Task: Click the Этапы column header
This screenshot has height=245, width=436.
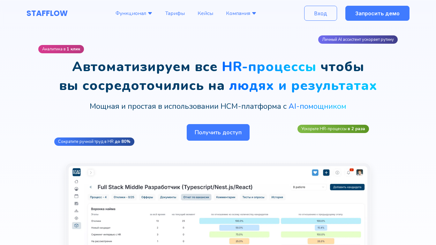Action: pyautogui.click(x=95, y=214)
